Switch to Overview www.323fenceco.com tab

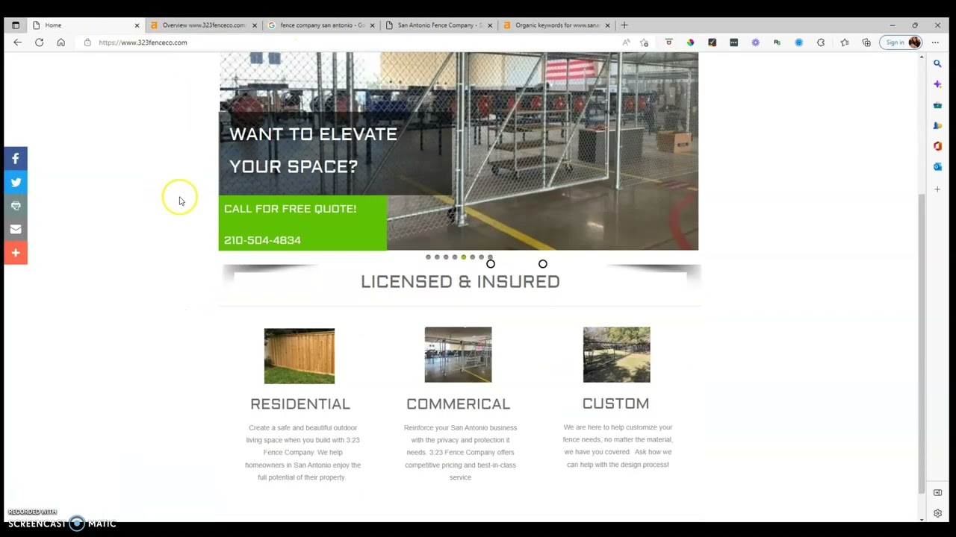(203, 25)
